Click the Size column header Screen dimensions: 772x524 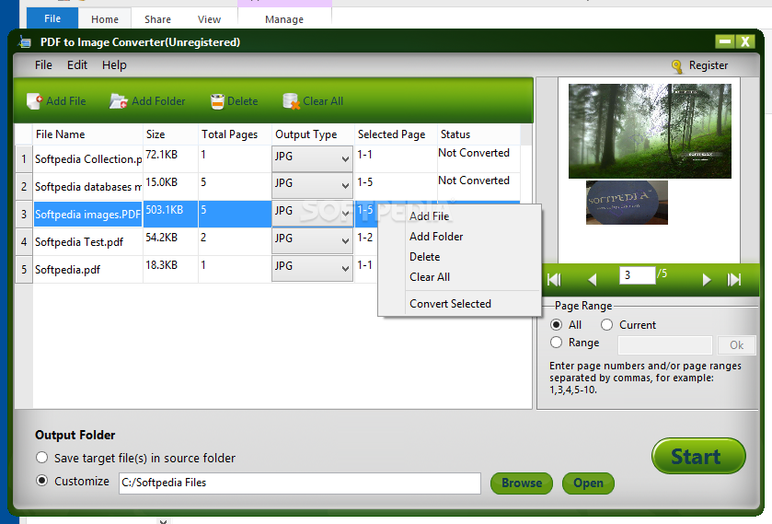click(170, 134)
